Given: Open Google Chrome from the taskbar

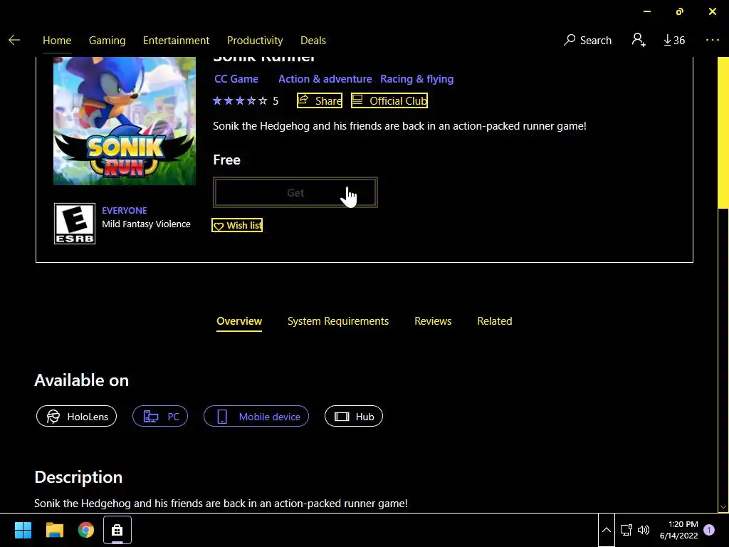Looking at the screenshot, I should click(86, 530).
